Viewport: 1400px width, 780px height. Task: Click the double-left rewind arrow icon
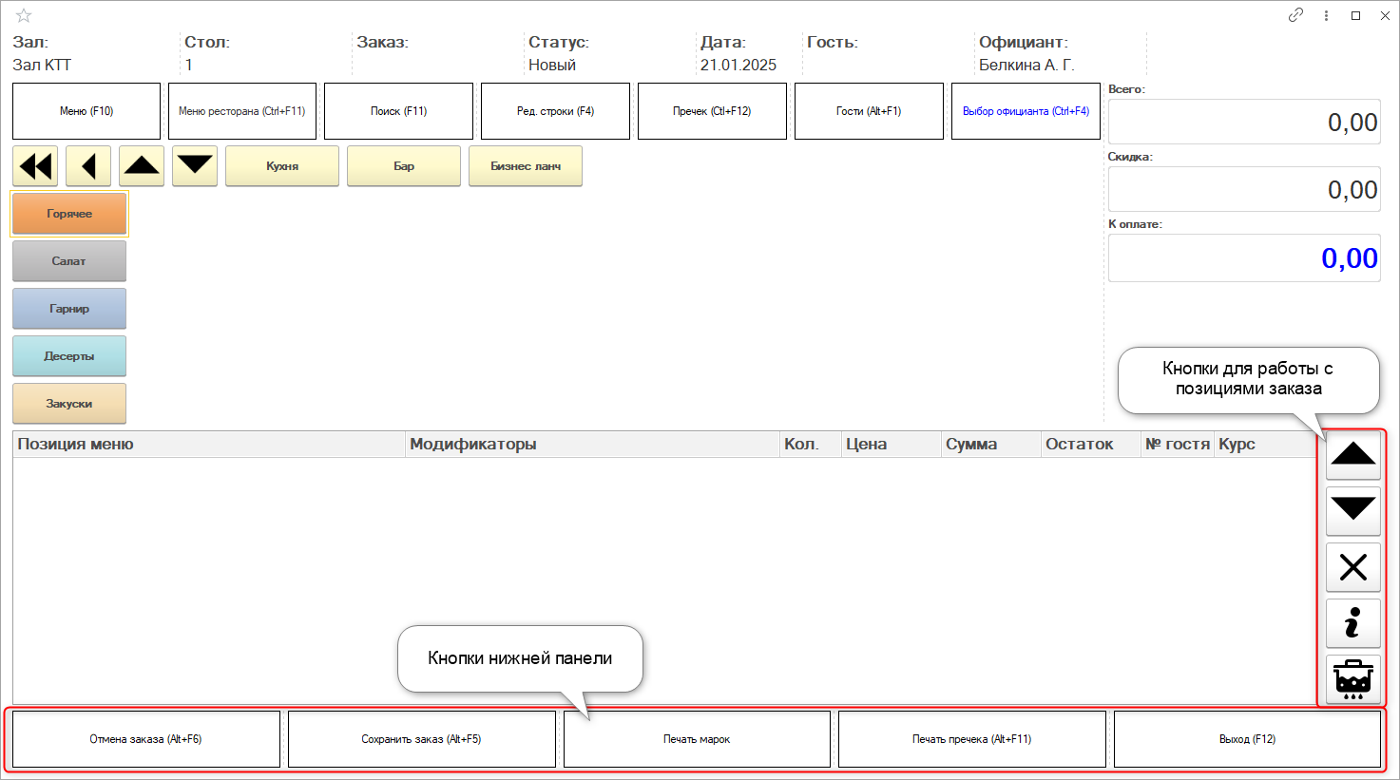(35, 166)
